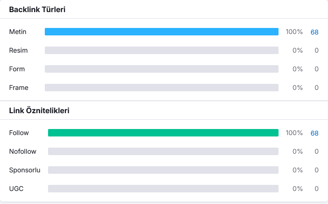Select the Frame row bar
This screenshot has width=328, height=204.
pos(161,88)
